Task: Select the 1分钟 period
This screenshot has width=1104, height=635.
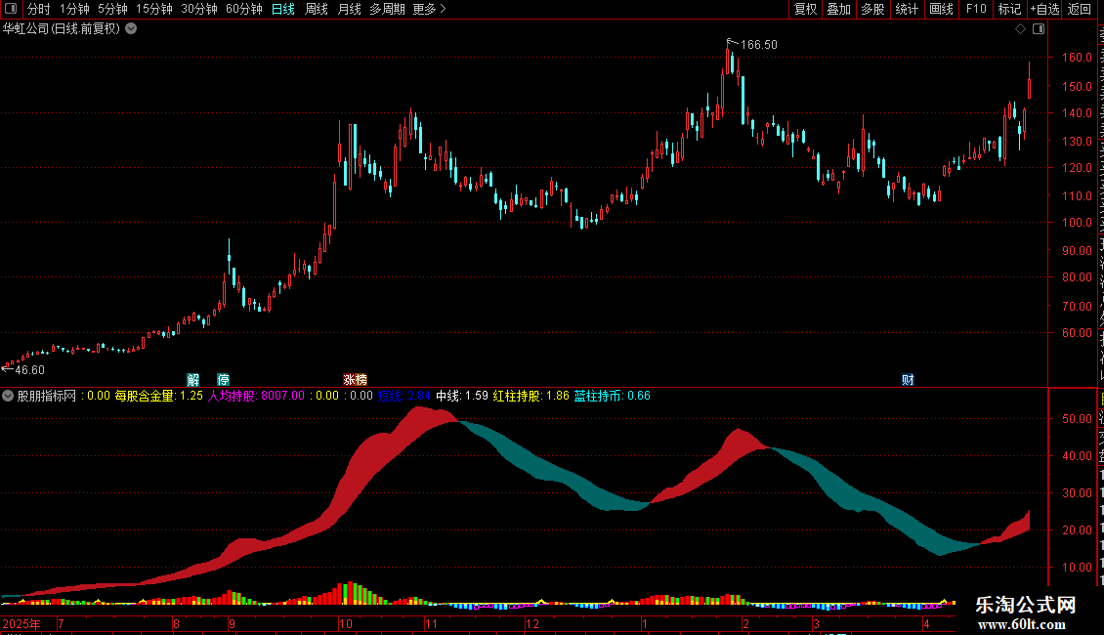Action: click(x=74, y=9)
